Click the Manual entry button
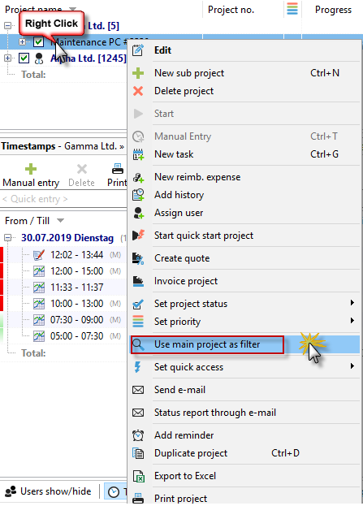Screen dimensions: 363x506 tap(31, 175)
